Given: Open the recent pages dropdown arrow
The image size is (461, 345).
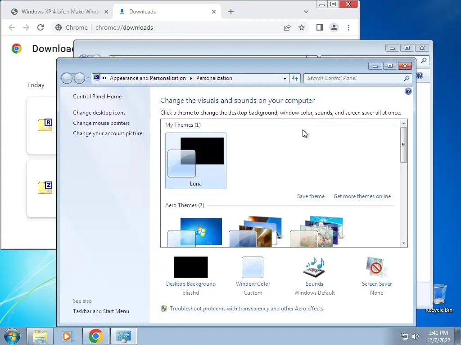Looking at the screenshot, I should point(88,79).
